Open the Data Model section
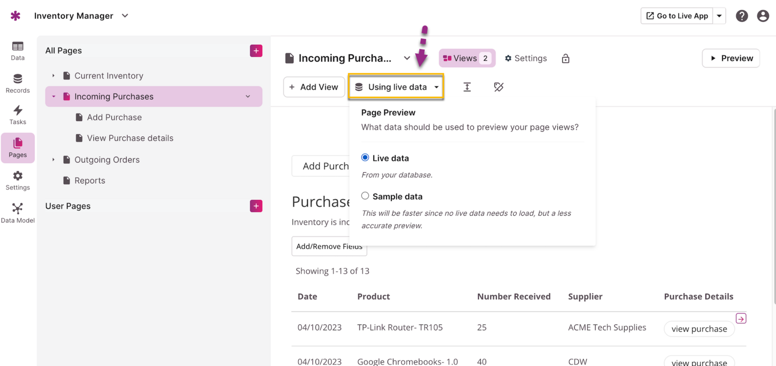This screenshot has height=366, width=776. (18, 213)
